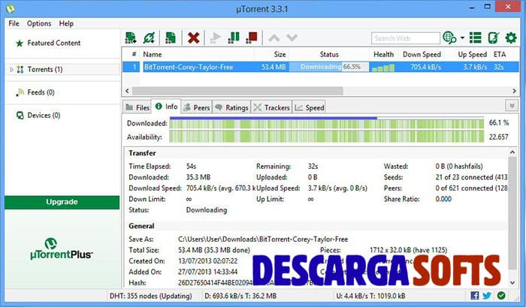This screenshot has height=307, width=526.
Task: Click the µTorrentPlus logo banner
Action: [x=61, y=249]
